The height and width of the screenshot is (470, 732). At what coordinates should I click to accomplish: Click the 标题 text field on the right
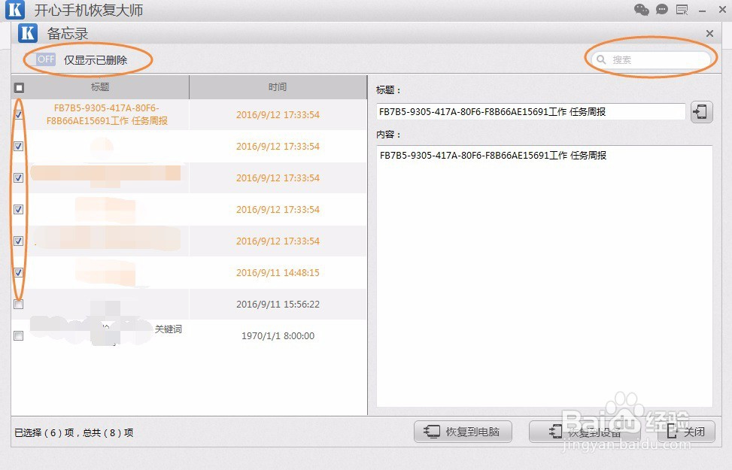(531, 112)
